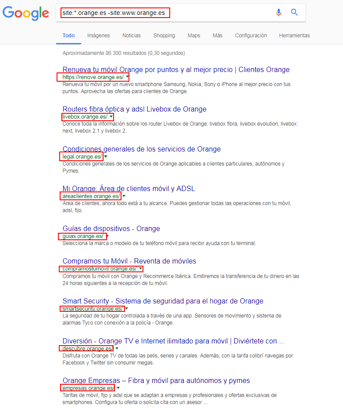Go to the Maps tab
Viewport: 343px width, 408px height.
click(194, 36)
